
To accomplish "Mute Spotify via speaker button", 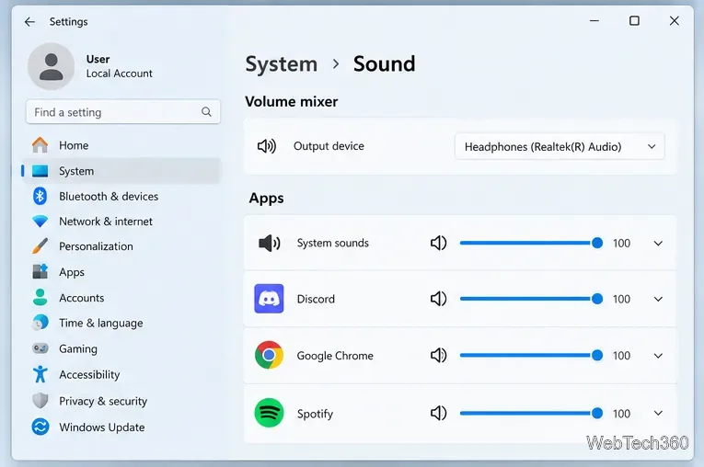I will point(439,413).
